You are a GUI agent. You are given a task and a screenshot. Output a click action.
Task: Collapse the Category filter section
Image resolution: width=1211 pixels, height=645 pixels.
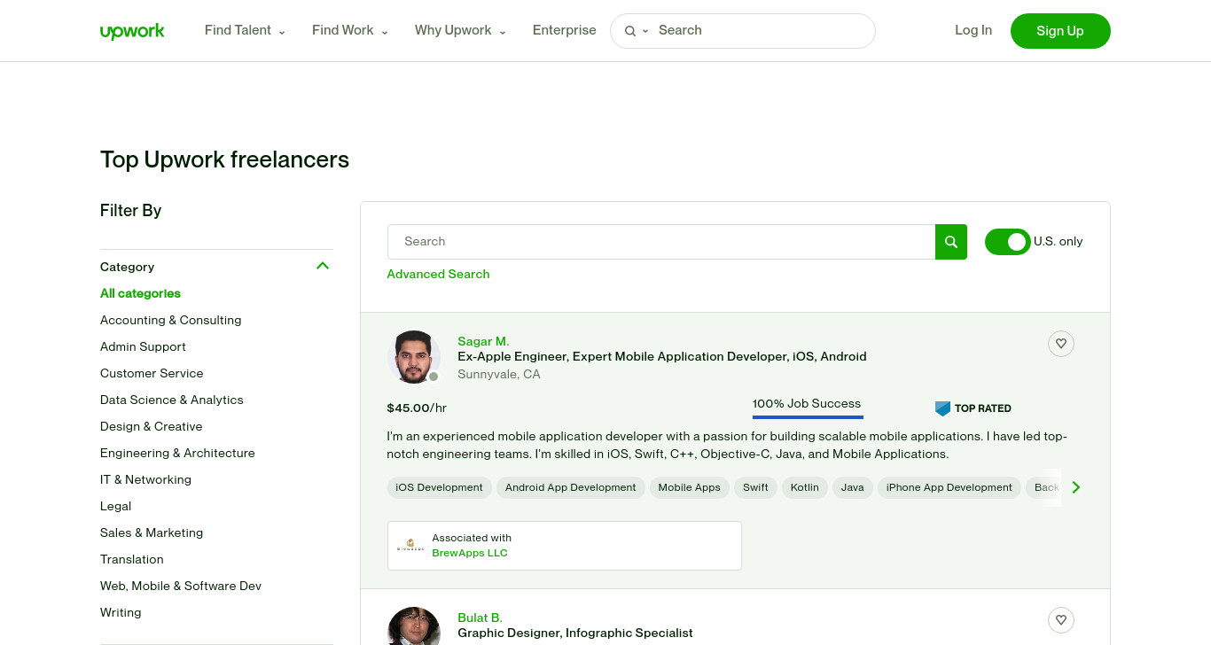(323, 266)
